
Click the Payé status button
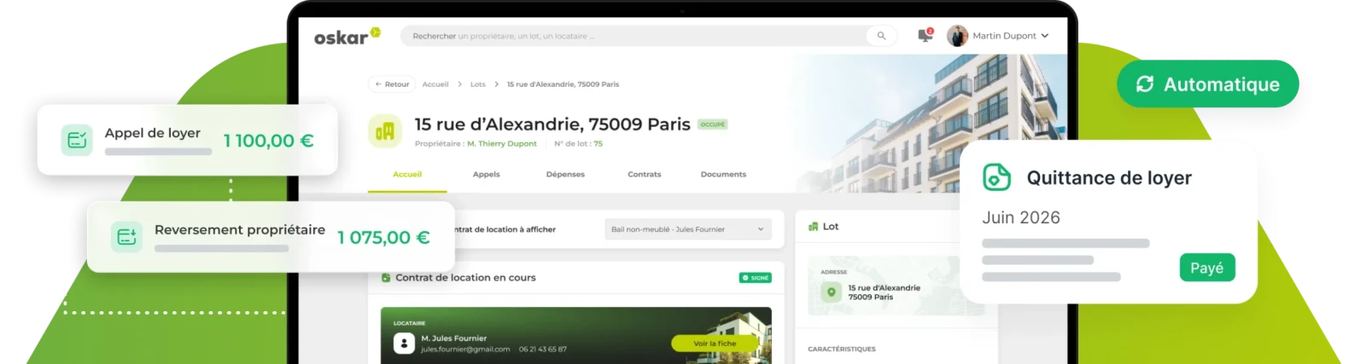(x=1207, y=268)
